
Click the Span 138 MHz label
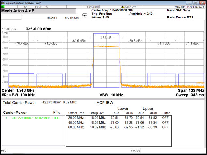(191, 90)
